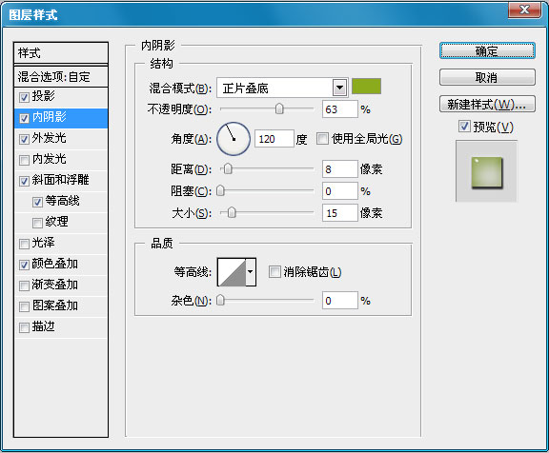The image size is (549, 453).
Task: Toggle the 颜色叠加 color overlay checkbox
Action: tap(24, 265)
